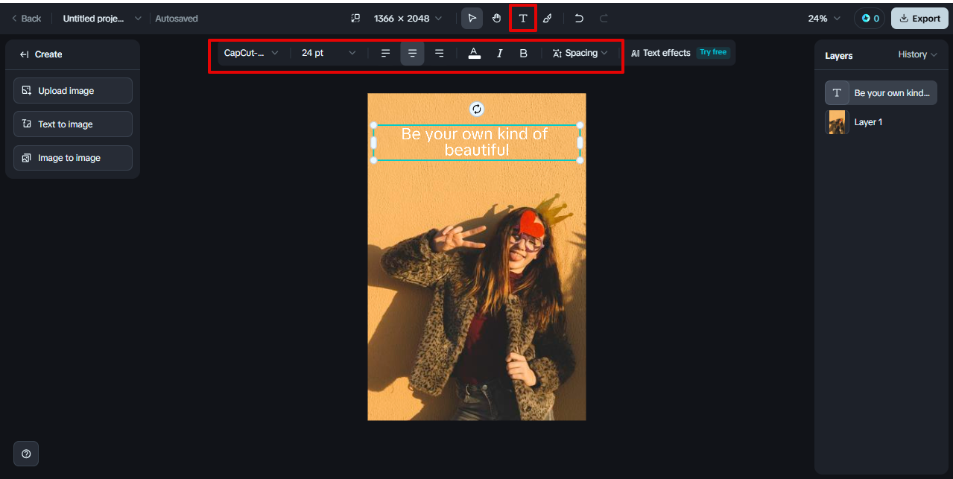
Task: Click the rotate handle above the text box
Action: click(x=477, y=109)
